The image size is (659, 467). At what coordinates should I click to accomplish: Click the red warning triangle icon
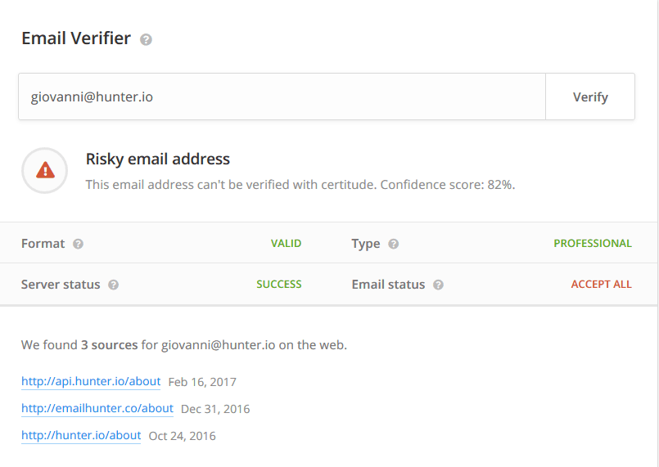[x=45, y=170]
